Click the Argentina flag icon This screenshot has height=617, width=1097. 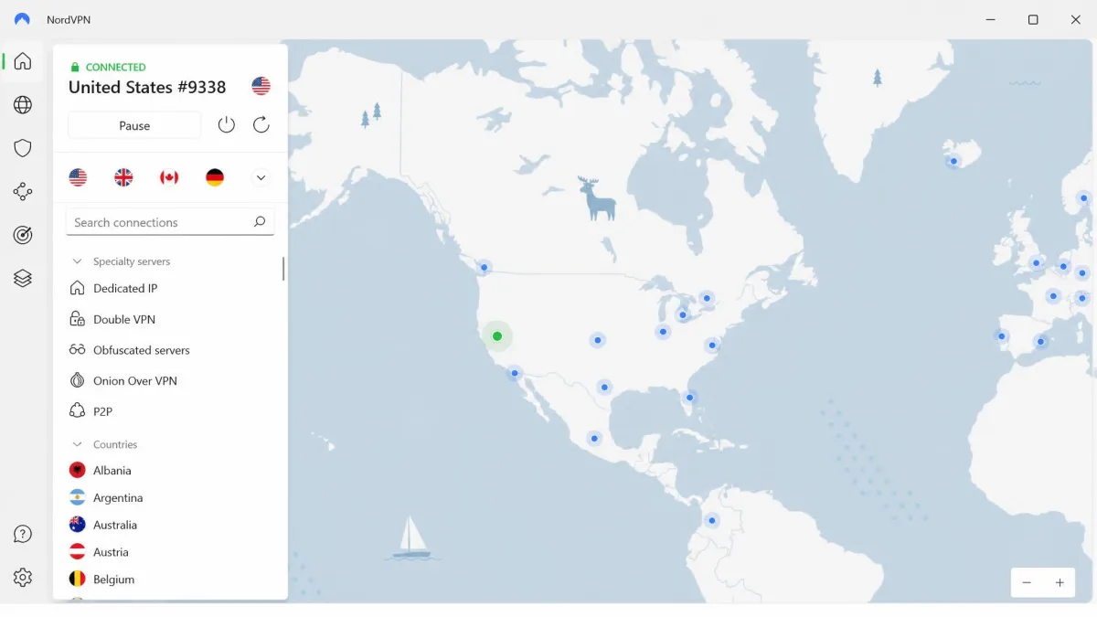coord(78,497)
